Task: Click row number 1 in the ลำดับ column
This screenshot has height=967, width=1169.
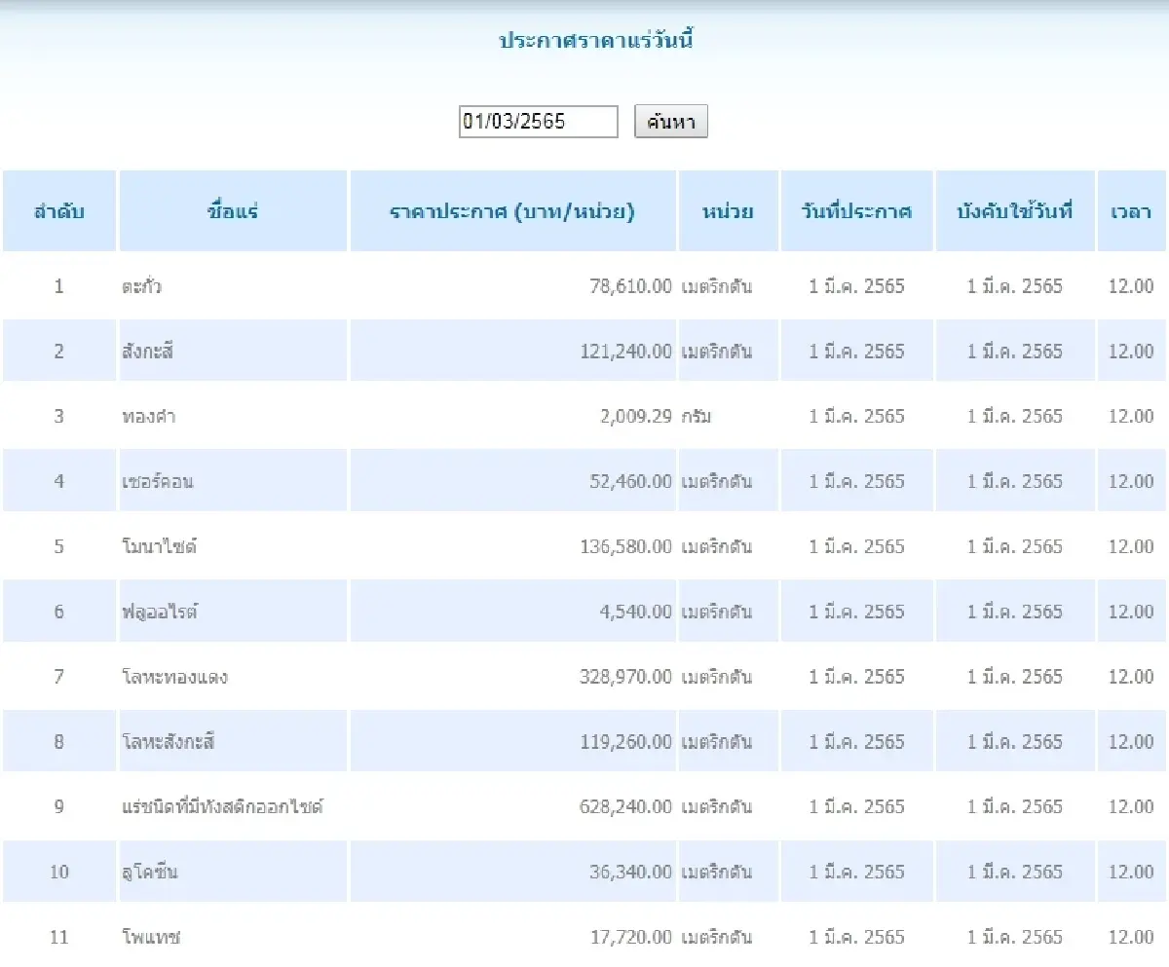Action: tap(59, 286)
